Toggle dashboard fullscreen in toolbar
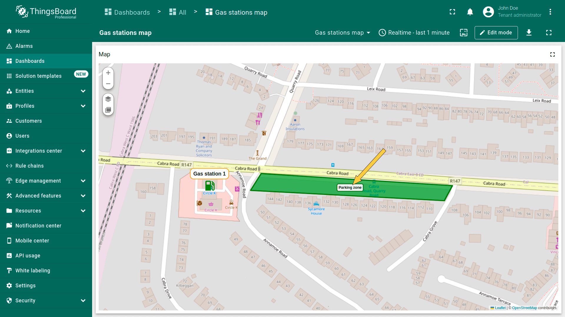This screenshot has height=317, width=565. 549,33
